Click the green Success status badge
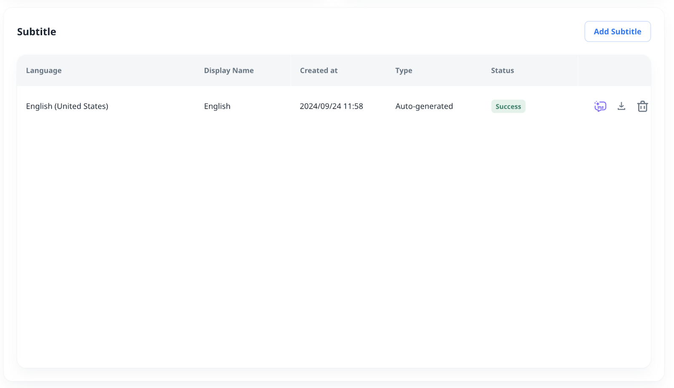This screenshot has width=674, height=388. [508, 106]
